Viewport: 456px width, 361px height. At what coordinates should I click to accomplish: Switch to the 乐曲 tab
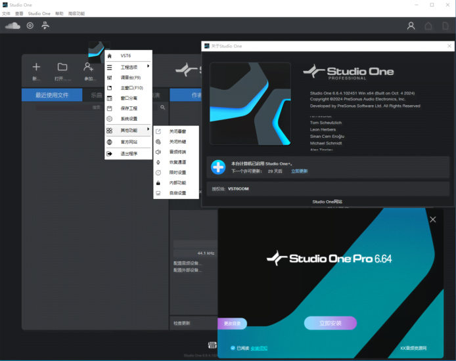(97, 95)
